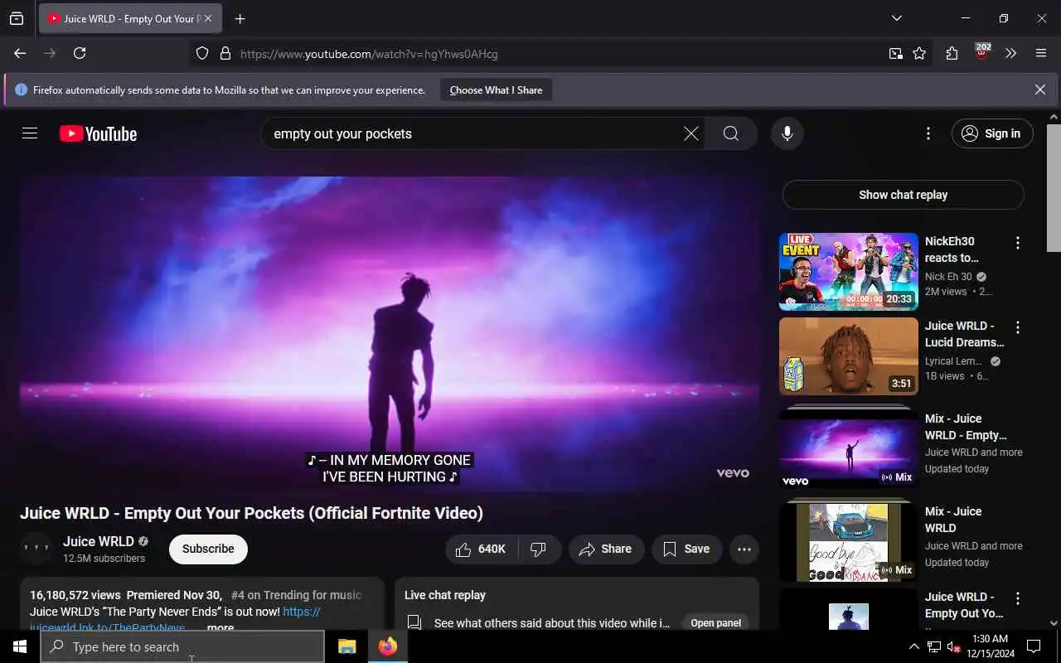Image resolution: width=1061 pixels, height=663 pixels.
Task: Open options menu for NickEh30 reacts video
Action: coord(1018,243)
